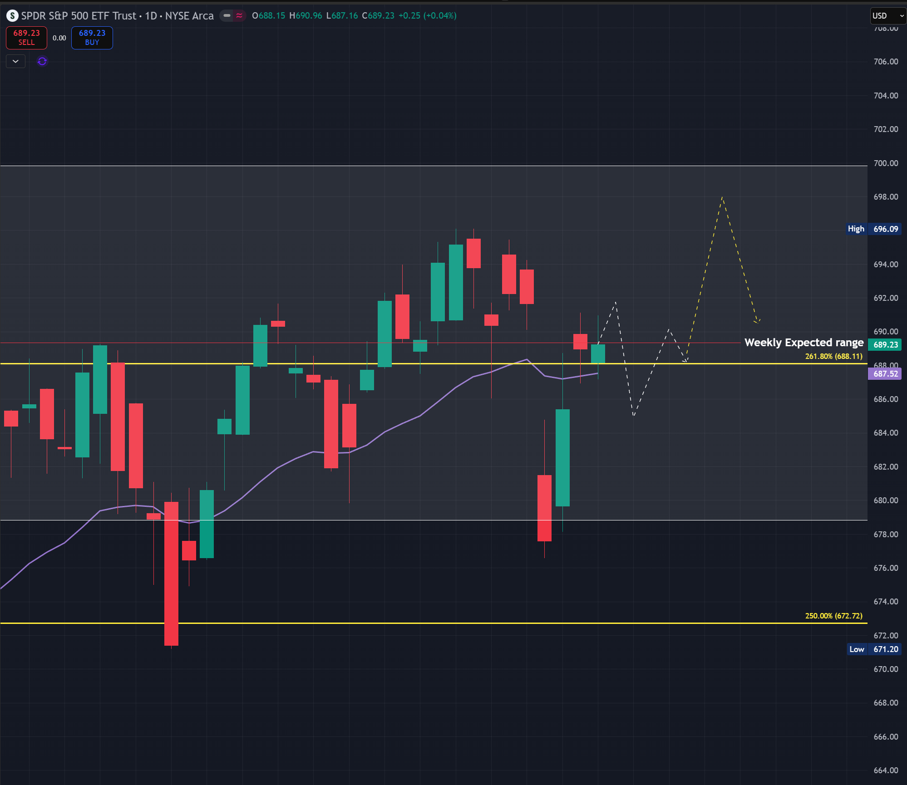
Task: Open the USD currency dropdown
Action: 887,16
